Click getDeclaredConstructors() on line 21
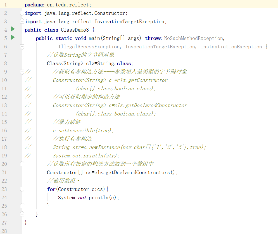 (140, 172)
